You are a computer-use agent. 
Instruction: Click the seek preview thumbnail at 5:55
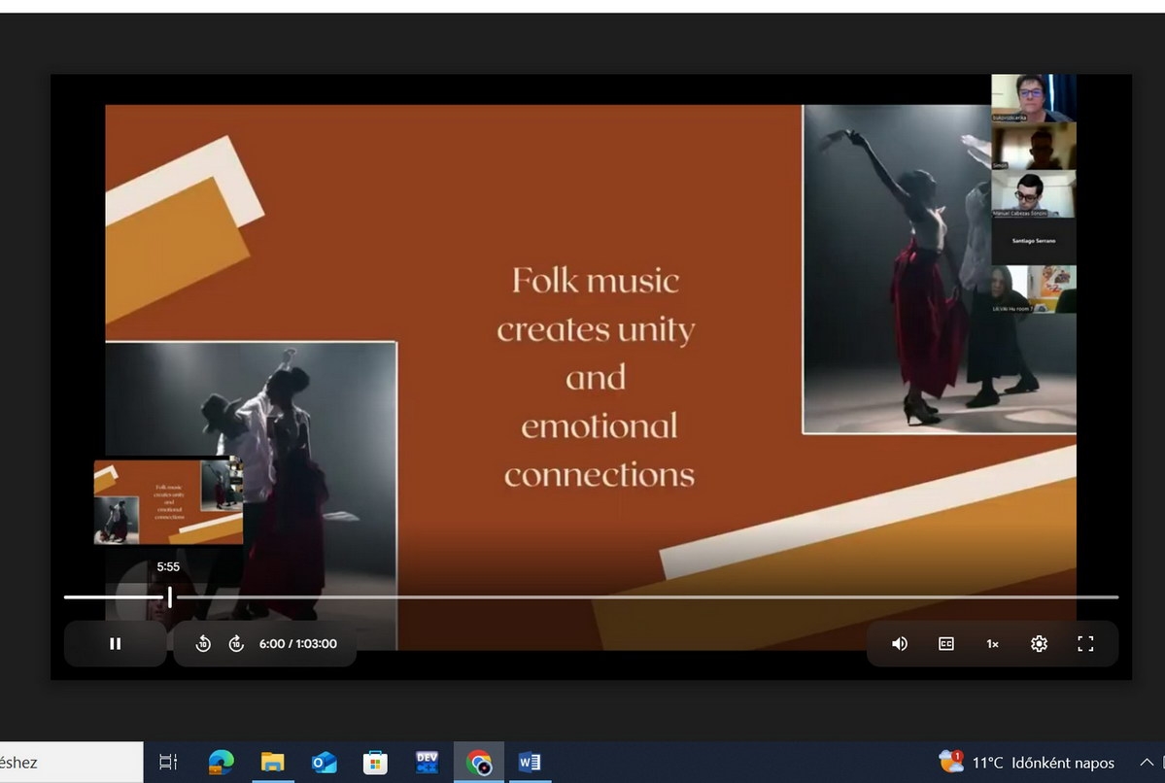[168, 502]
